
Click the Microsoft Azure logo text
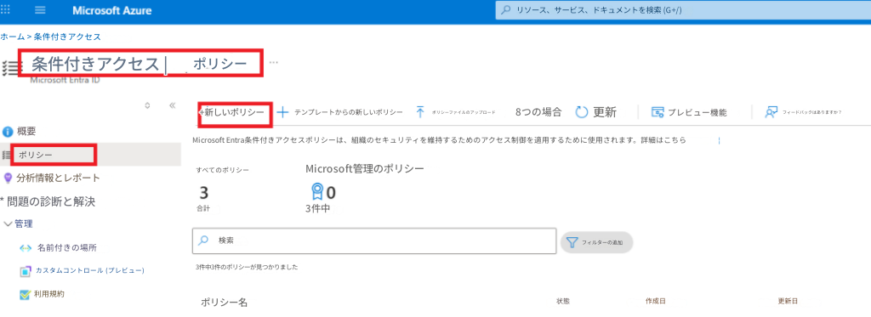point(111,10)
